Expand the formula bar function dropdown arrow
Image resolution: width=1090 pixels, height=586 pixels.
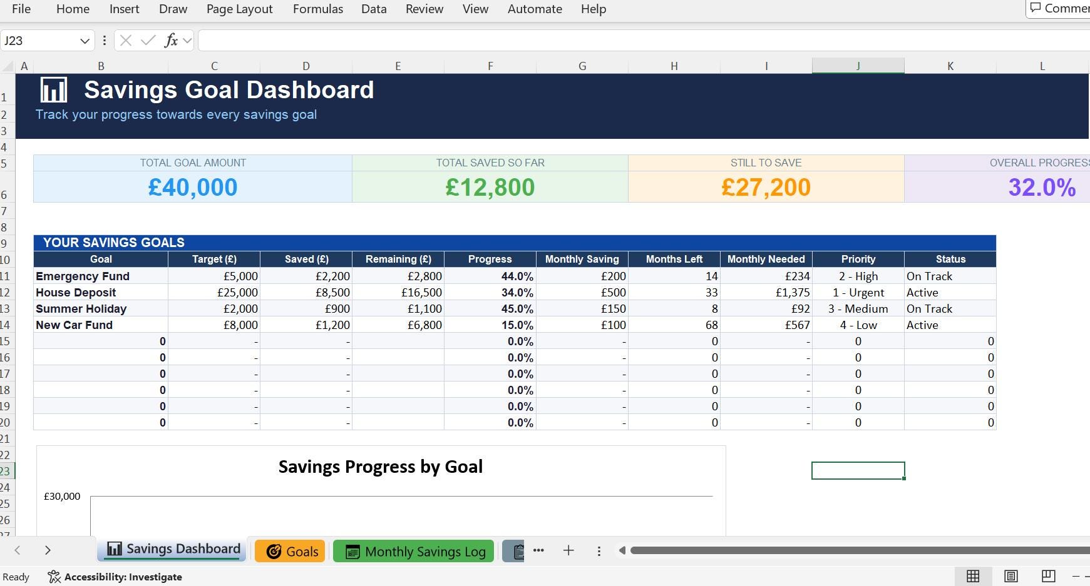(187, 41)
